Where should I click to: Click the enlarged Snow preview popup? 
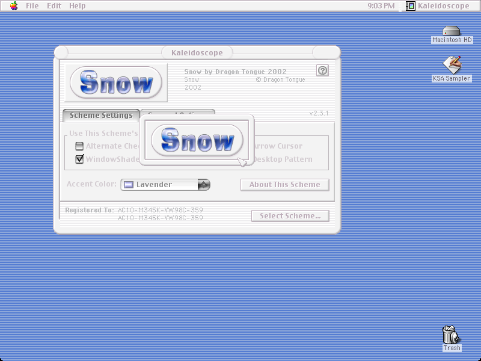pyautogui.click(x=197, y=140)
